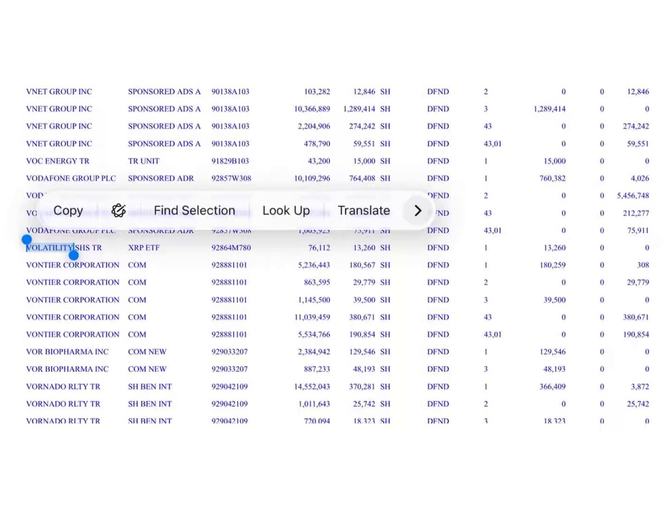Select the VOC ENERGY TR row name
Screen dimensions: 670x507
(58, 161)
